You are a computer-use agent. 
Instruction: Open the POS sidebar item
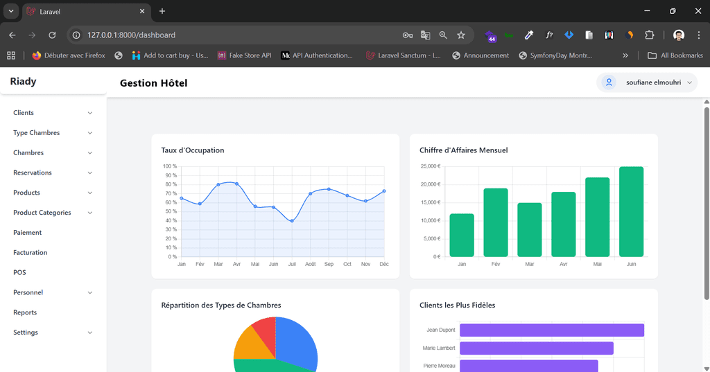(19, 273)
